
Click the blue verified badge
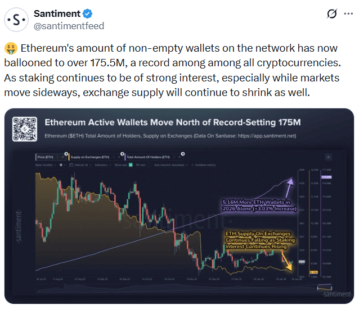tap(88, 13)
